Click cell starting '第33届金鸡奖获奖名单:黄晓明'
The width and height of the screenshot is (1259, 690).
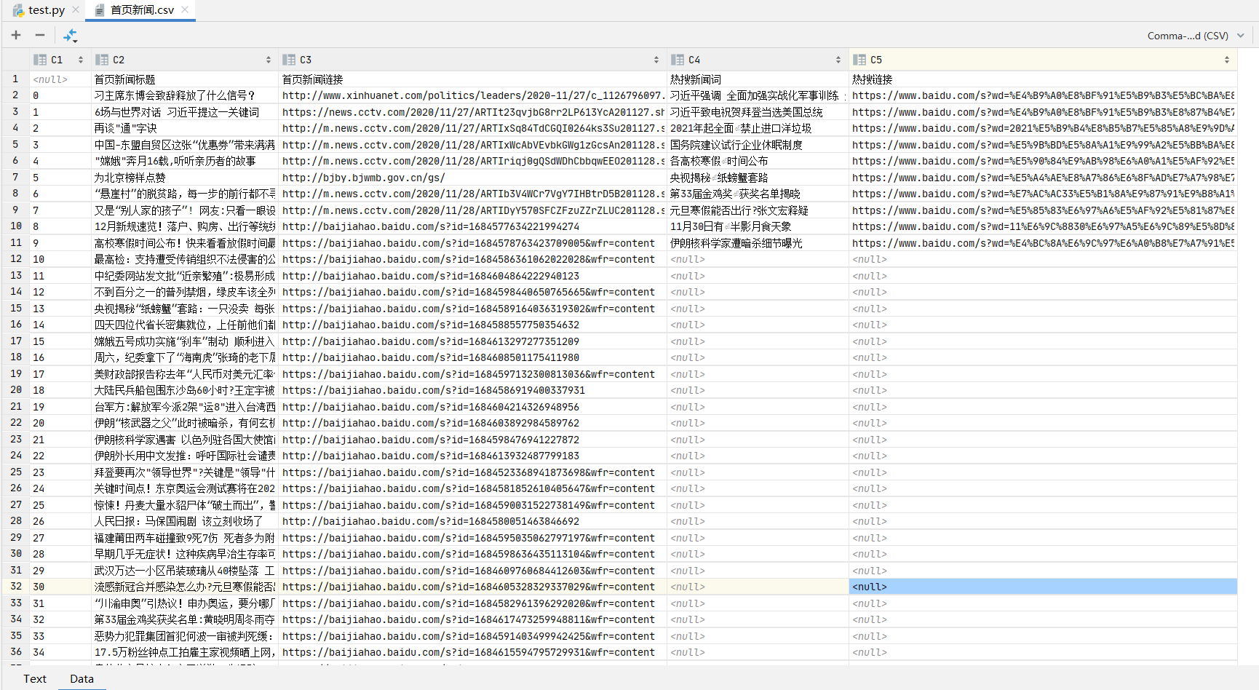click(184, 619)
